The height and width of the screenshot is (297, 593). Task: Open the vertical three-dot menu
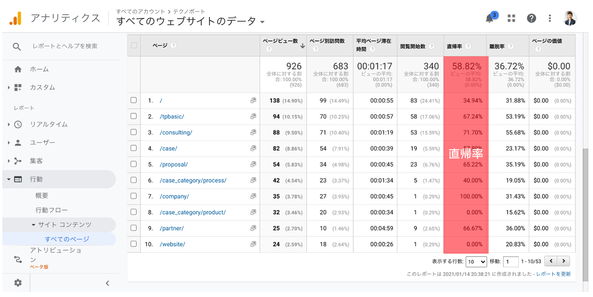pos(549,18)
